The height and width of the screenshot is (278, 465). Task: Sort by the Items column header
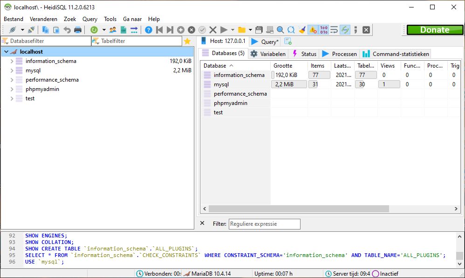click(x=319, y=66)
